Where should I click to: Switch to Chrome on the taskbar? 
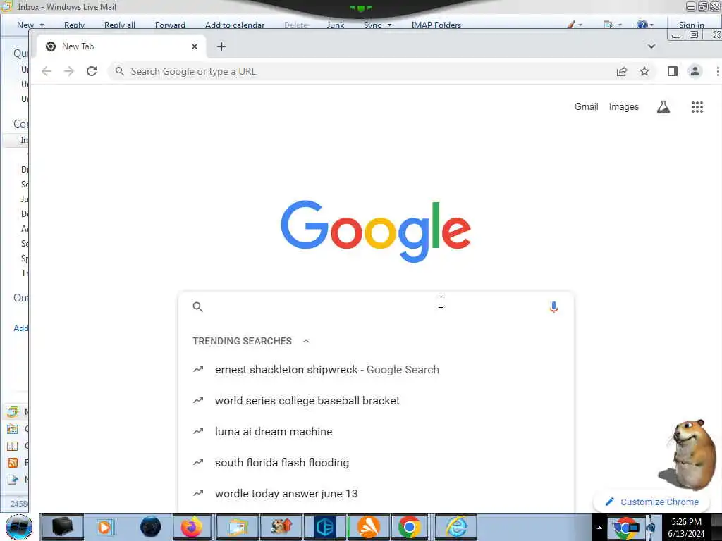coord(409,527)
